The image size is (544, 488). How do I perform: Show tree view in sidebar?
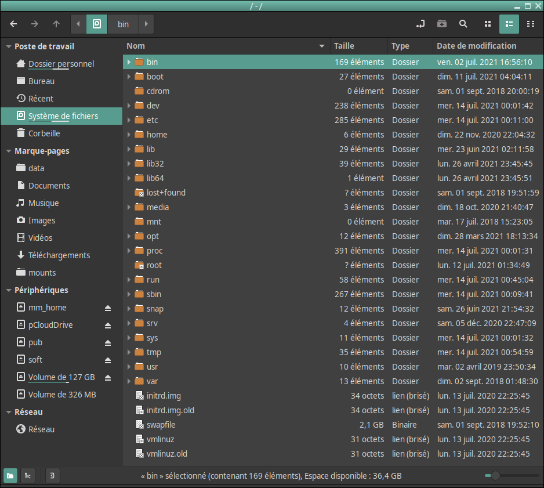pyautogui.click(x=27, y=476)
